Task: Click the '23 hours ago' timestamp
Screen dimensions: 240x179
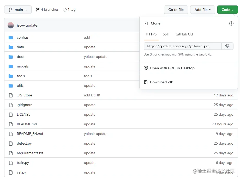Action: (223, 124)
